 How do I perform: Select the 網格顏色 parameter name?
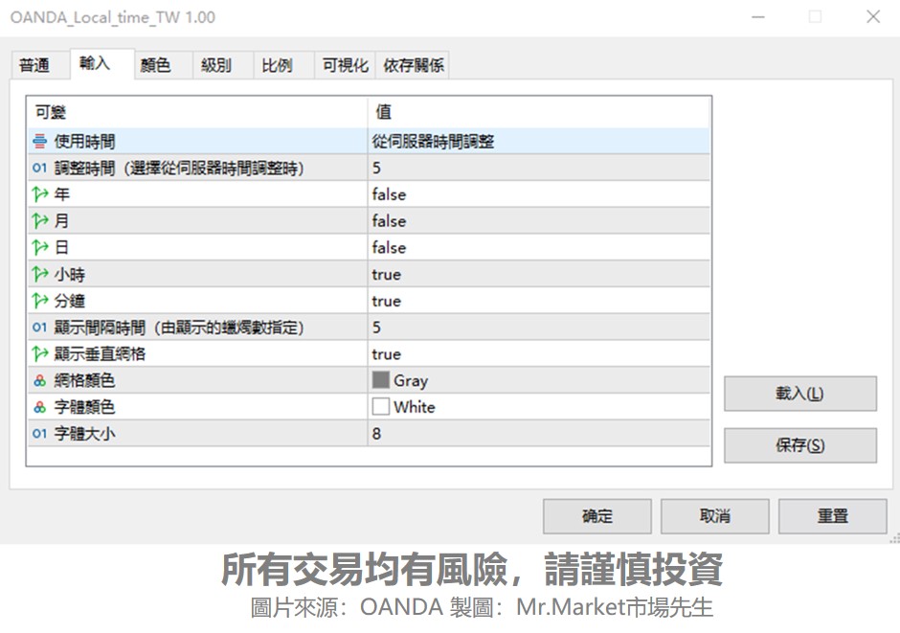pyautogui.click(x=84, y=380)
